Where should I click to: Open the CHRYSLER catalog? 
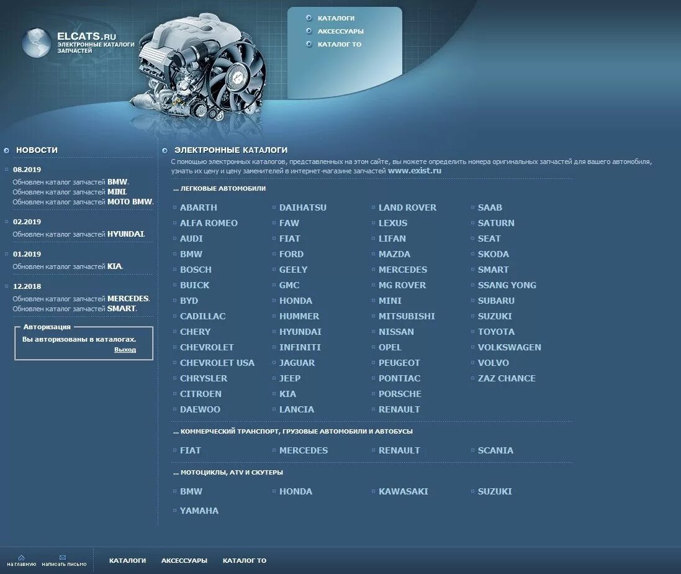click(x=204, y=378)
